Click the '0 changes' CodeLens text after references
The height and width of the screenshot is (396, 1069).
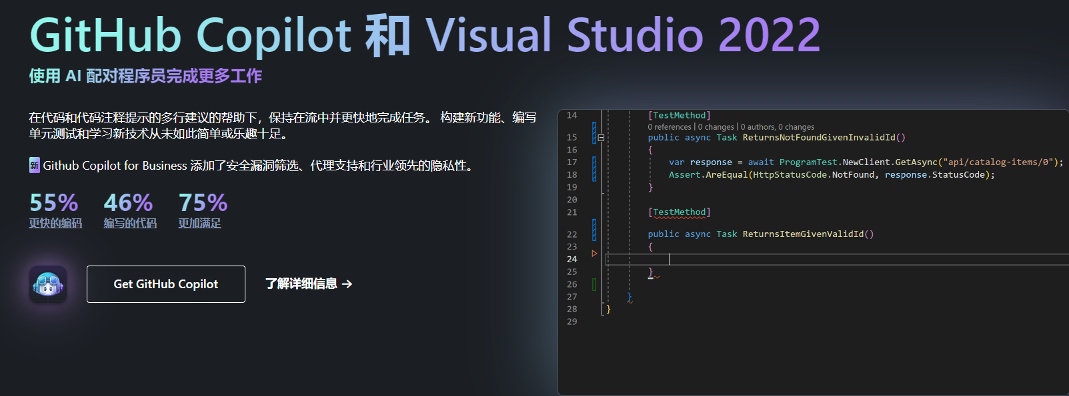(x=716, y=127)
